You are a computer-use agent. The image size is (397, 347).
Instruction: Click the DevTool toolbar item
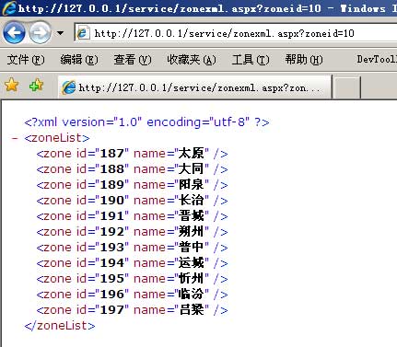(377, 59)
